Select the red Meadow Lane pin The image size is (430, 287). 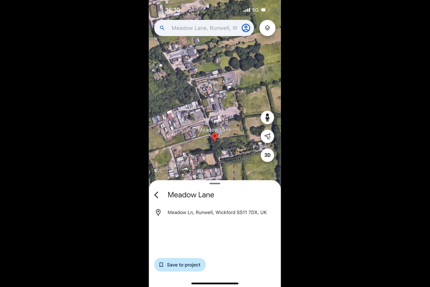(x=215, y=137)
